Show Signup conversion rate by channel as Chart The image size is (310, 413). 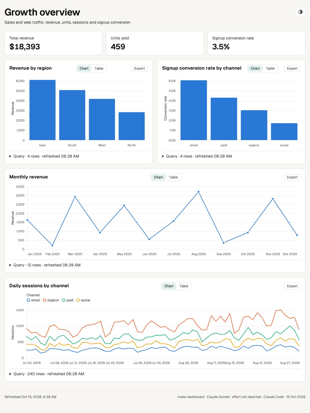click(x=255, y=69)
